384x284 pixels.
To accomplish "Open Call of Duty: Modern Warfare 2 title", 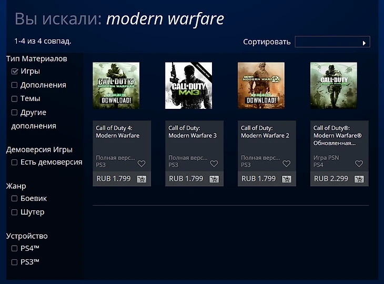I will coord(265,131).
